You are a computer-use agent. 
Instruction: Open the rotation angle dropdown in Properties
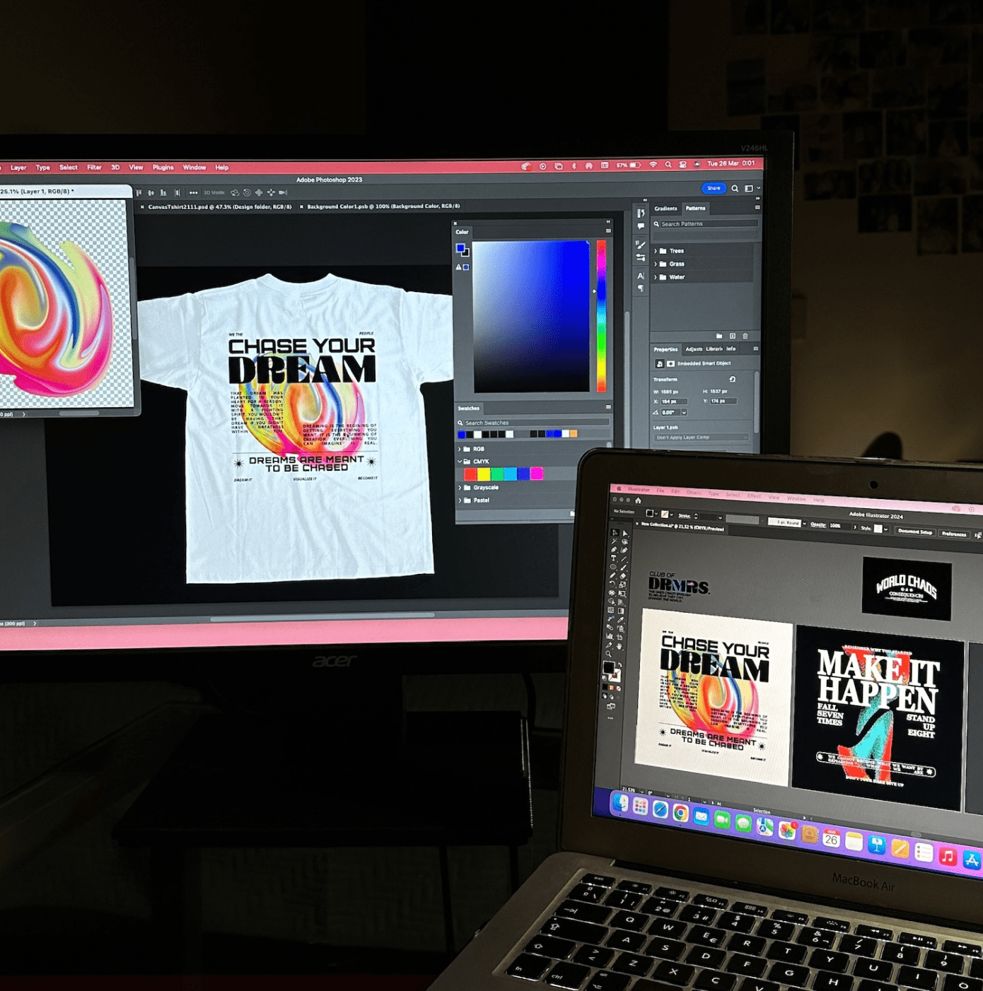(x=684, y=412)
